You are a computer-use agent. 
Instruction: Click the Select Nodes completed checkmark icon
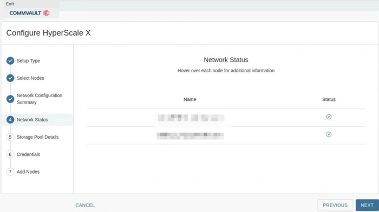pyautogui.click(x=10, y=78)
